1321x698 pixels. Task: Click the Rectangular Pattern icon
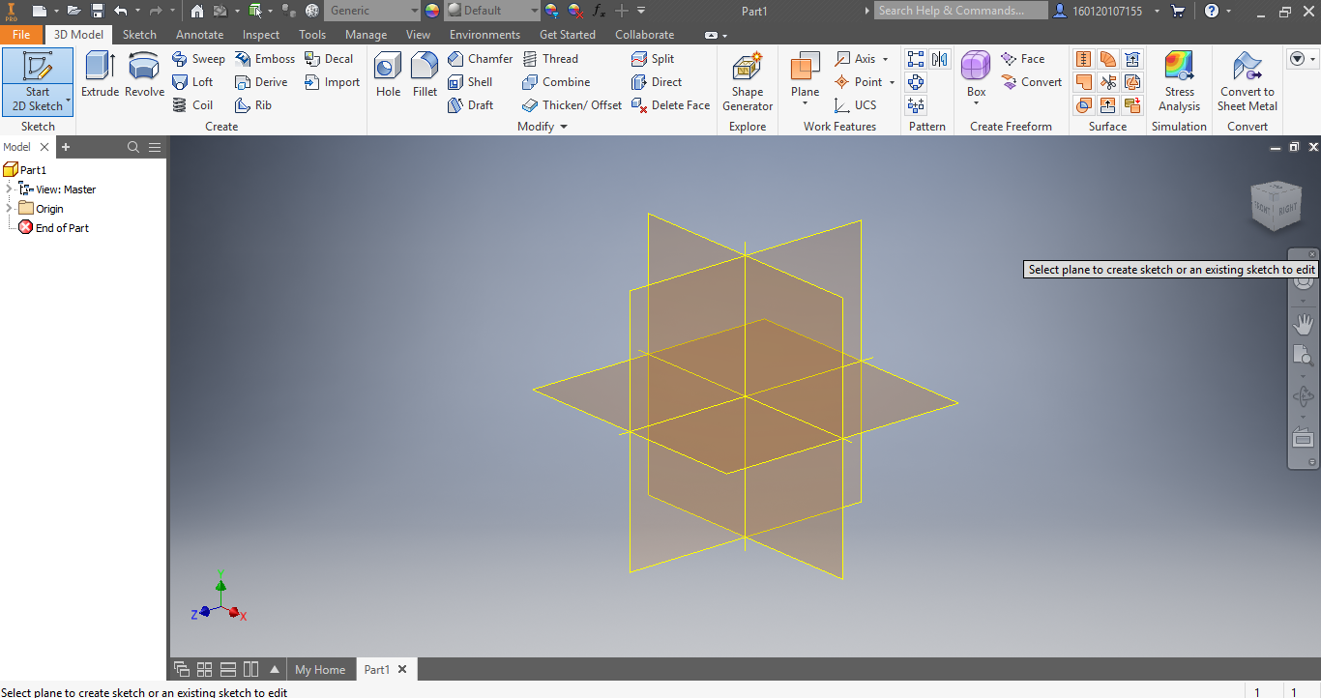coord(916,59)
